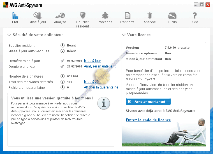Click the date 28/02/2007
The height and width of the screenshot is (154, 213).
click(75, 66)
